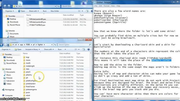Select the ness folder
180x101 pixels.
[x=28, y=69]
